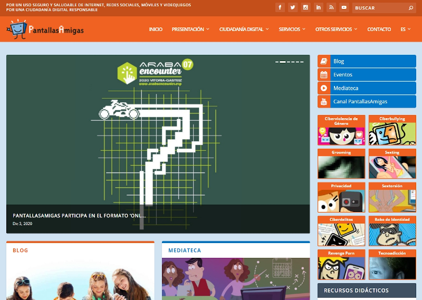
Task: Select the active second slider indicator
Action: 283,62
